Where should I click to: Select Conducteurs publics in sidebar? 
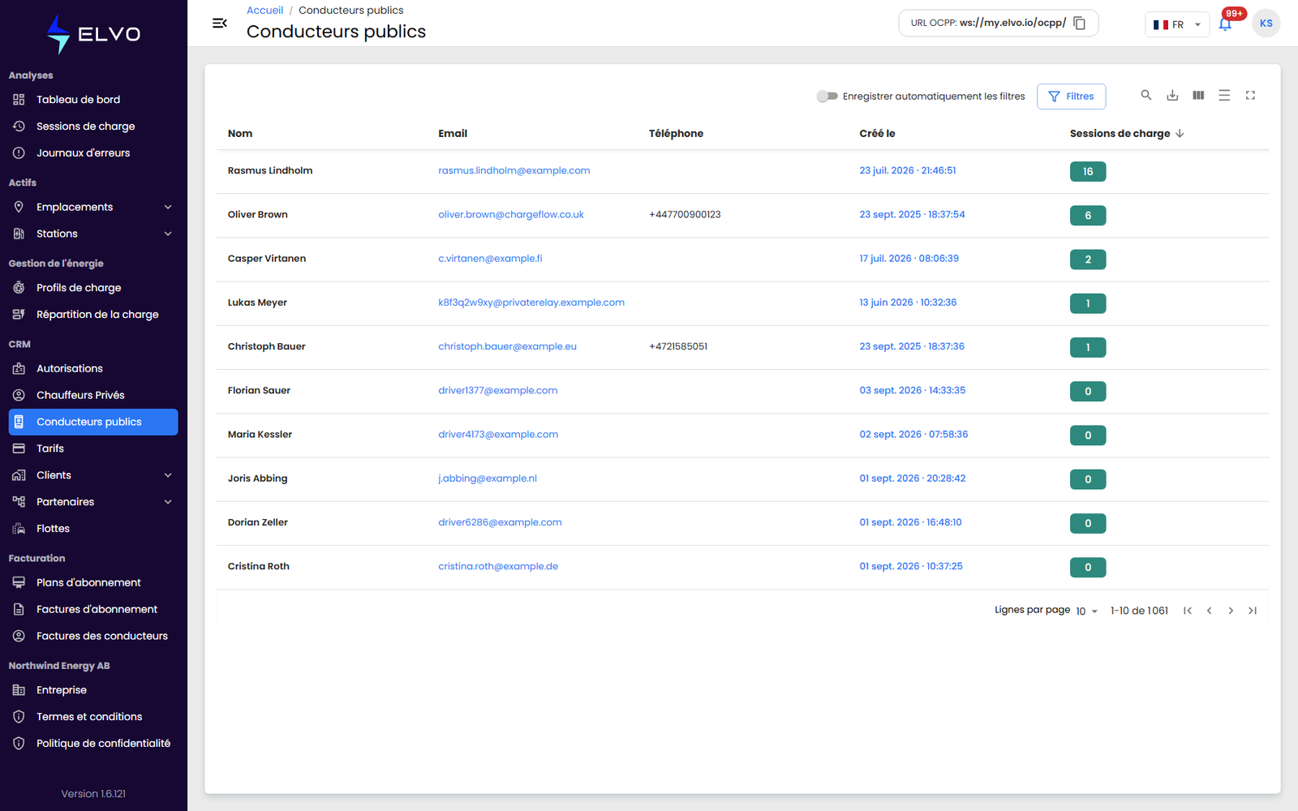coord(93,423)
